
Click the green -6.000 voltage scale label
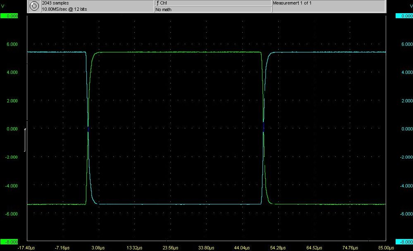[x=12, y=214]
